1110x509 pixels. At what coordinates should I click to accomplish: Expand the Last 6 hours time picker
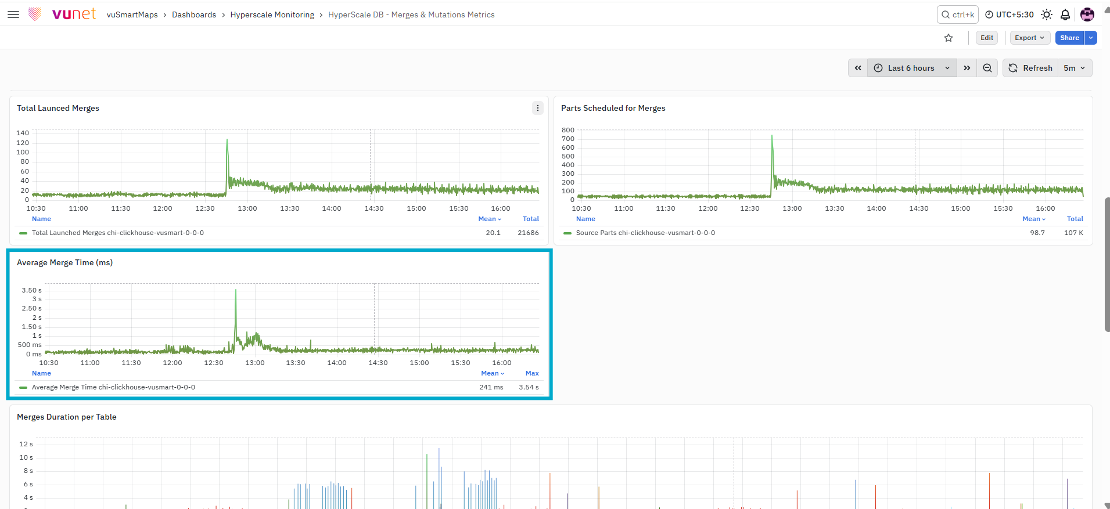(x=912, y=68)
